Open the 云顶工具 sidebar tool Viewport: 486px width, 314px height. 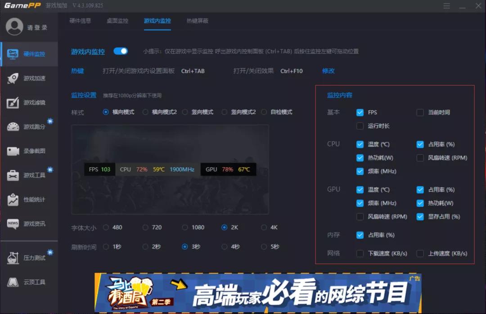click(29, 283)
